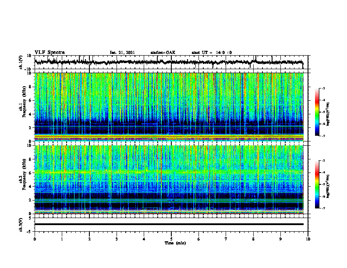Click the '6' tick on the time axis
The height and width of the screenshot is (268, 347).
tap(198, 239)
